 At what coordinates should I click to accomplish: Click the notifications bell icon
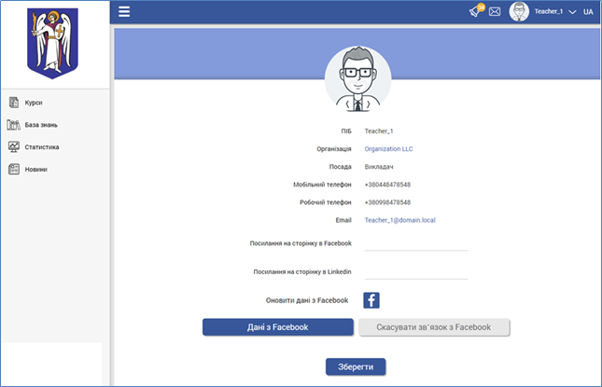coord(475,12)
